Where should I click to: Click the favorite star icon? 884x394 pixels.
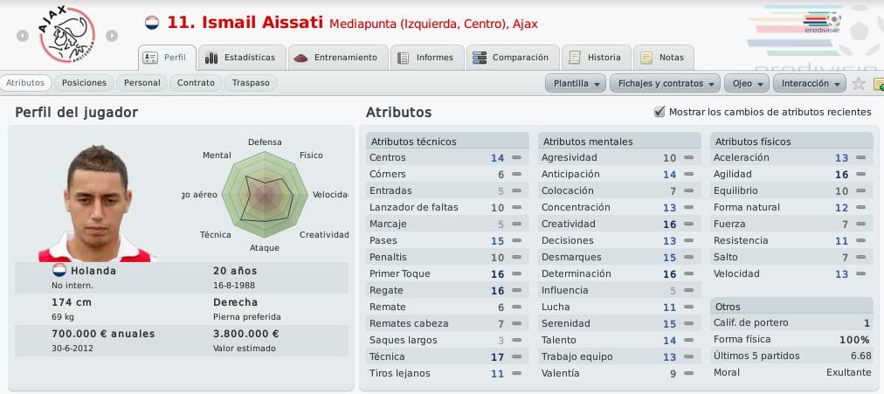point(858,83)
